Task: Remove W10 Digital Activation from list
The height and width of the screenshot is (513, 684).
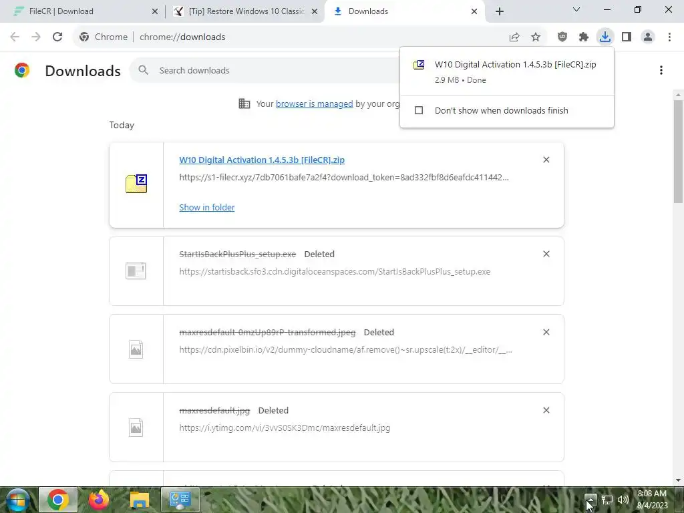Action: [546, 160]
